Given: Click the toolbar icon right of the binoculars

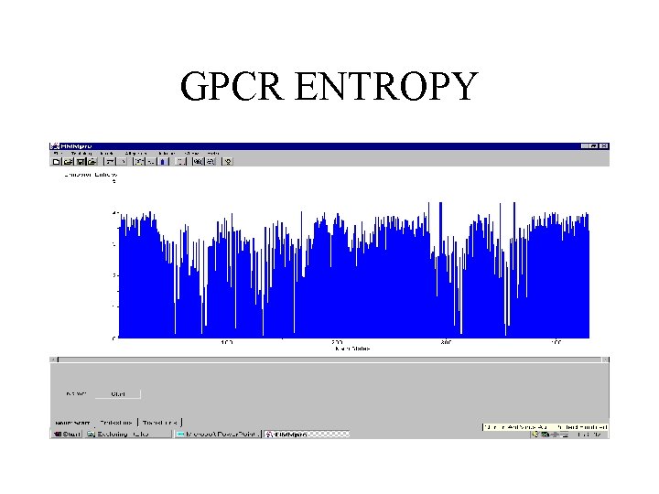Looking at the screenshot, I should (211, 161).
